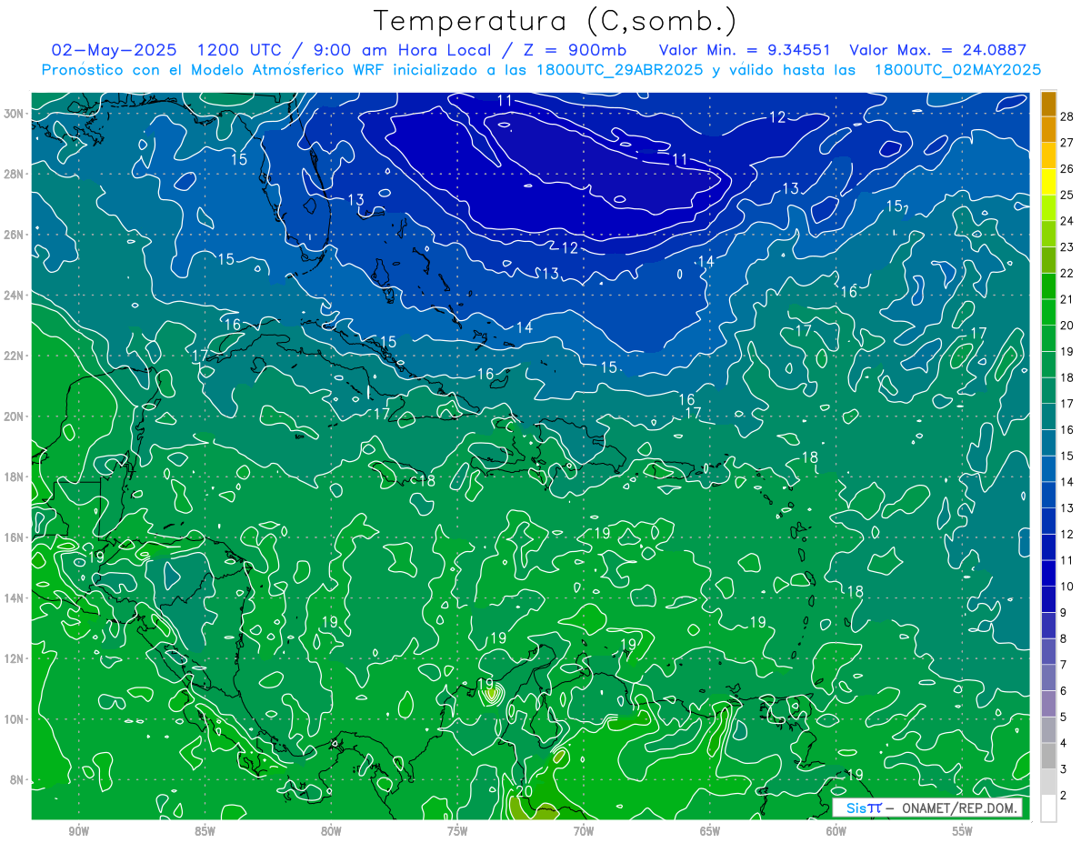This screenshot has width=1091, height=843.
Task: Click the '20N' latitude label
Action: point(15,416)
